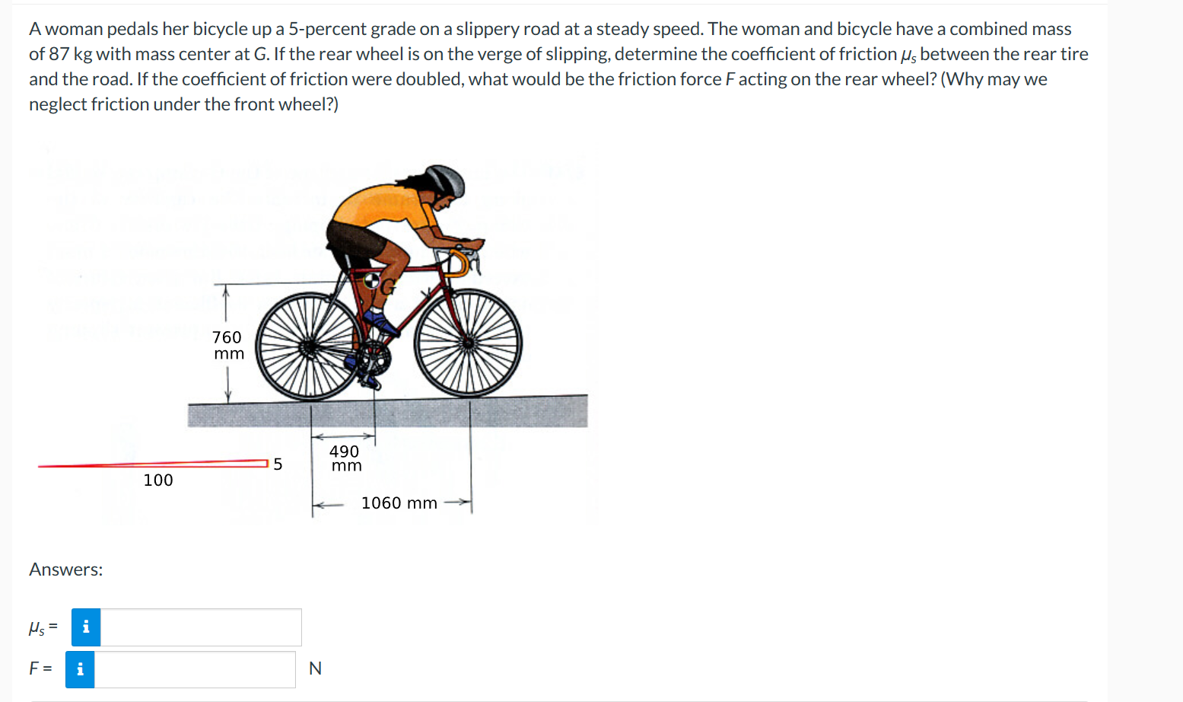This screenshot has height=702, width=1183.
Task: Select the 490 mm dimension label
Action: pyautogui.click(x=345, y=458)
